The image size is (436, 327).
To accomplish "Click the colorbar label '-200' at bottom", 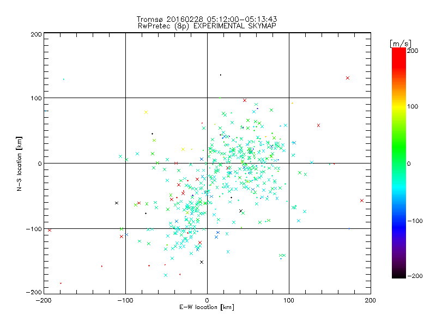I will [x=415, y=276].
